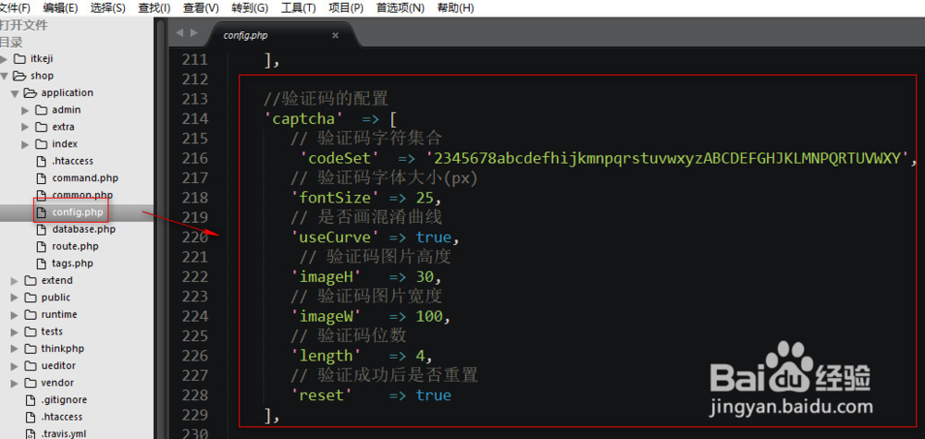This screenshot has height=439, width=925.
Task: Go to previous tab with left arrow
Action: tap(180, 33)
